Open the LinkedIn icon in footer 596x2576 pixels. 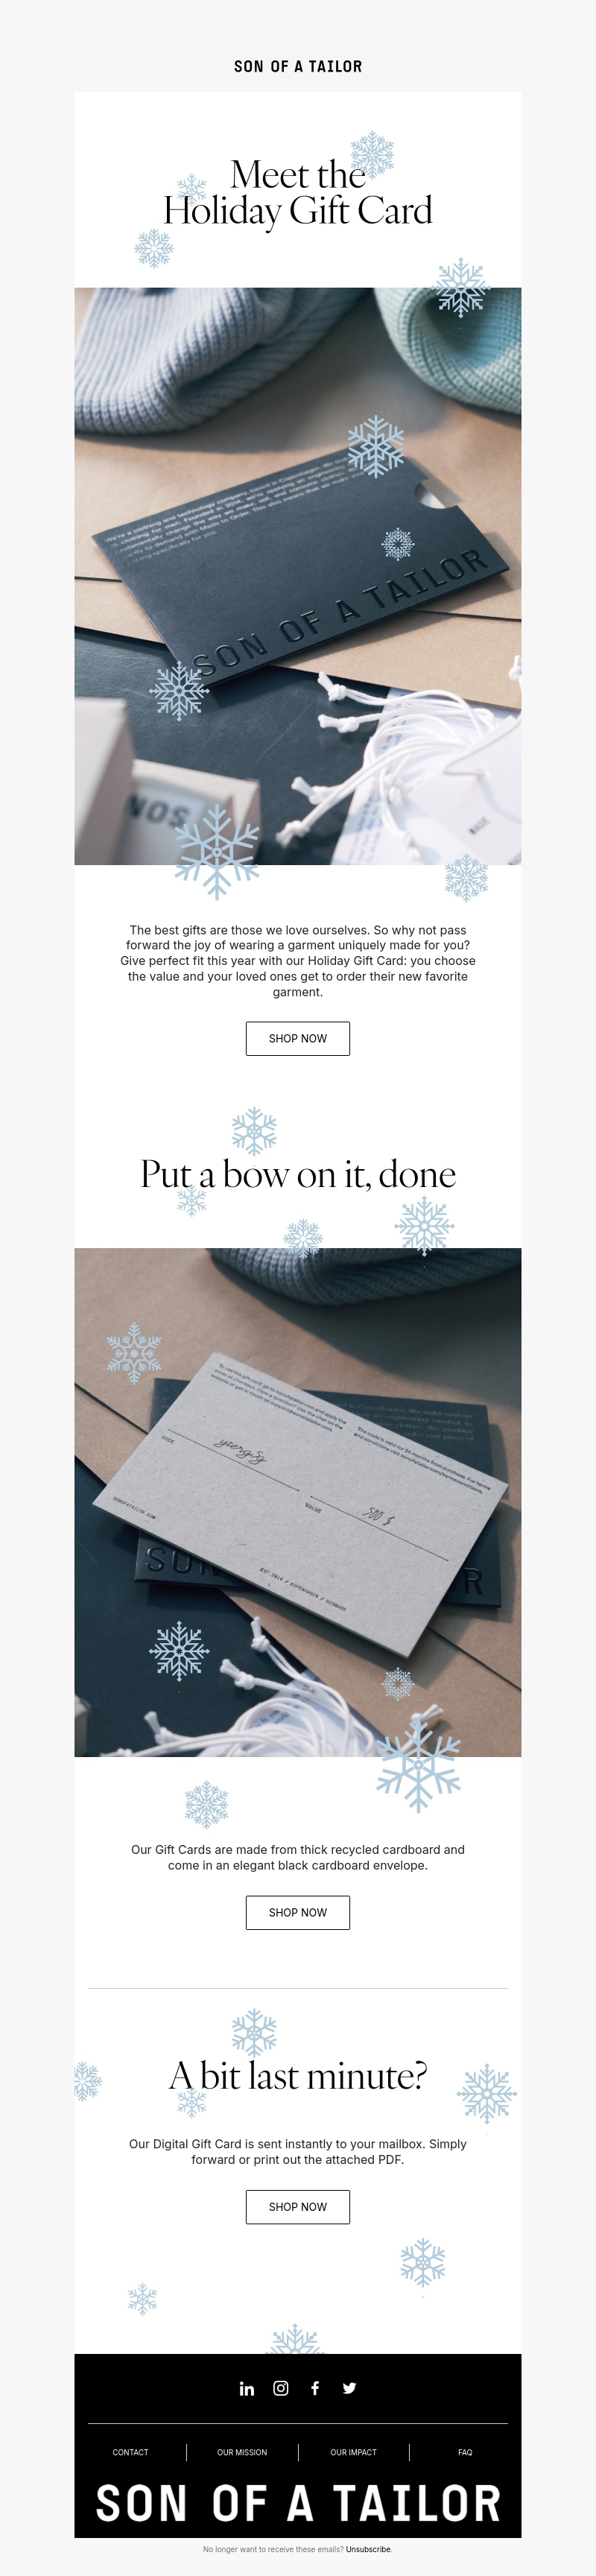coord(247,2388)
